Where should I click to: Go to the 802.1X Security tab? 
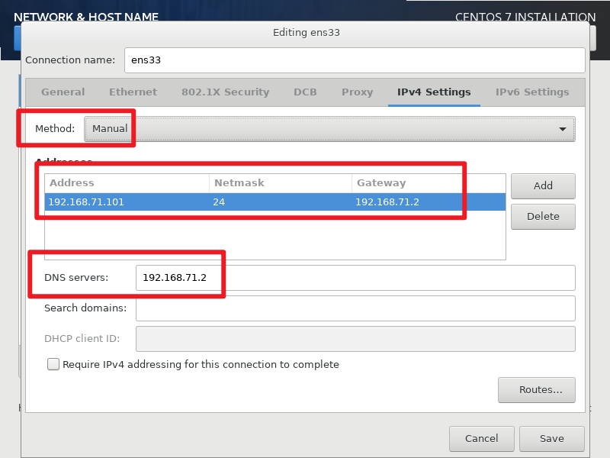pyautogui.click(x=225, y=92)
